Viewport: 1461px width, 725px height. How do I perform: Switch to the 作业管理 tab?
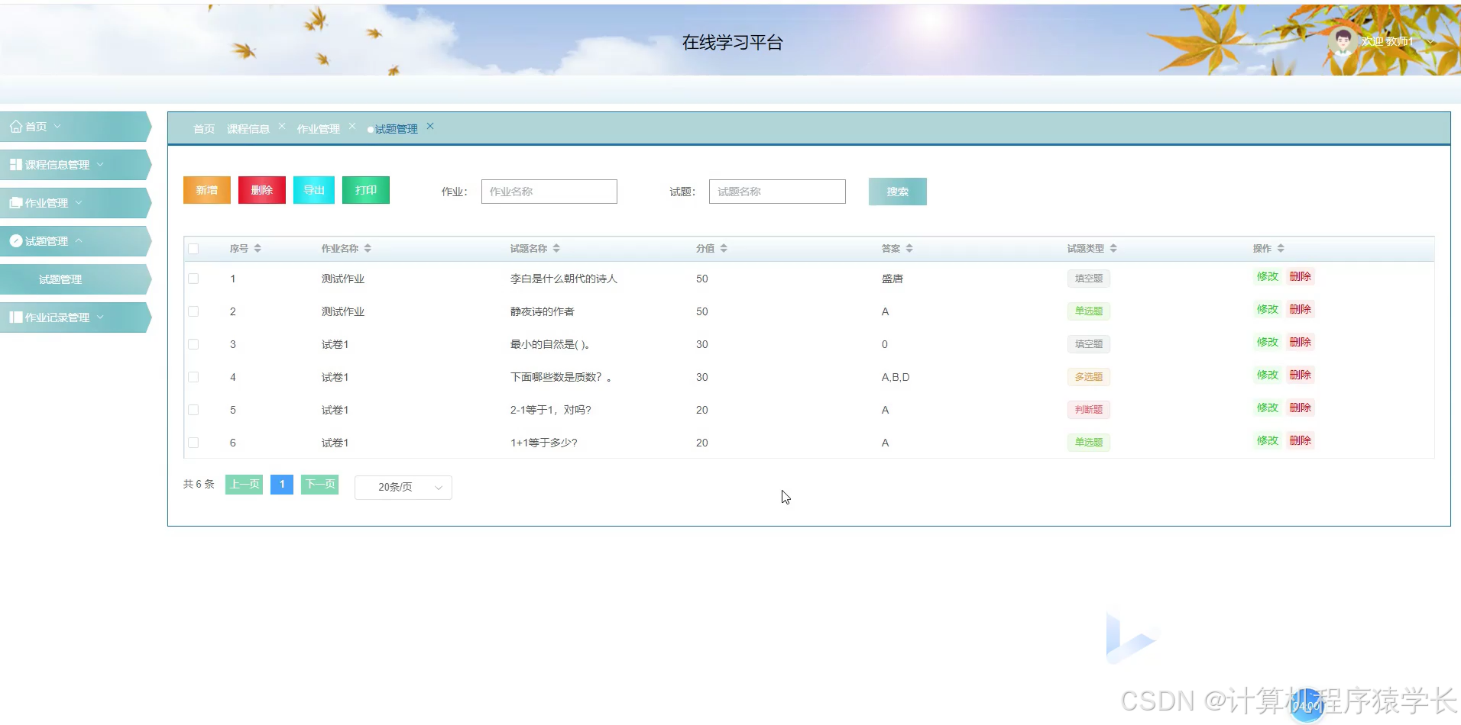point(319,129)
